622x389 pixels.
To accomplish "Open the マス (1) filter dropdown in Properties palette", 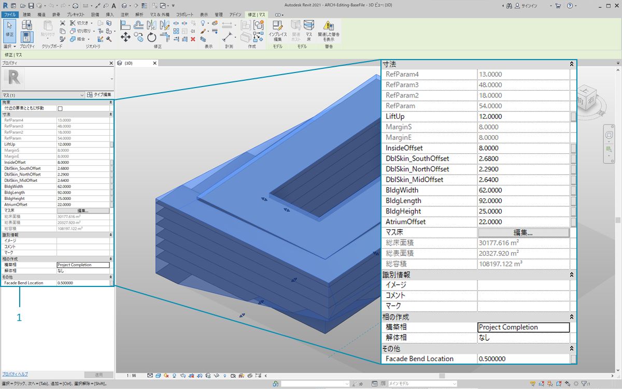I will (43, 95).
